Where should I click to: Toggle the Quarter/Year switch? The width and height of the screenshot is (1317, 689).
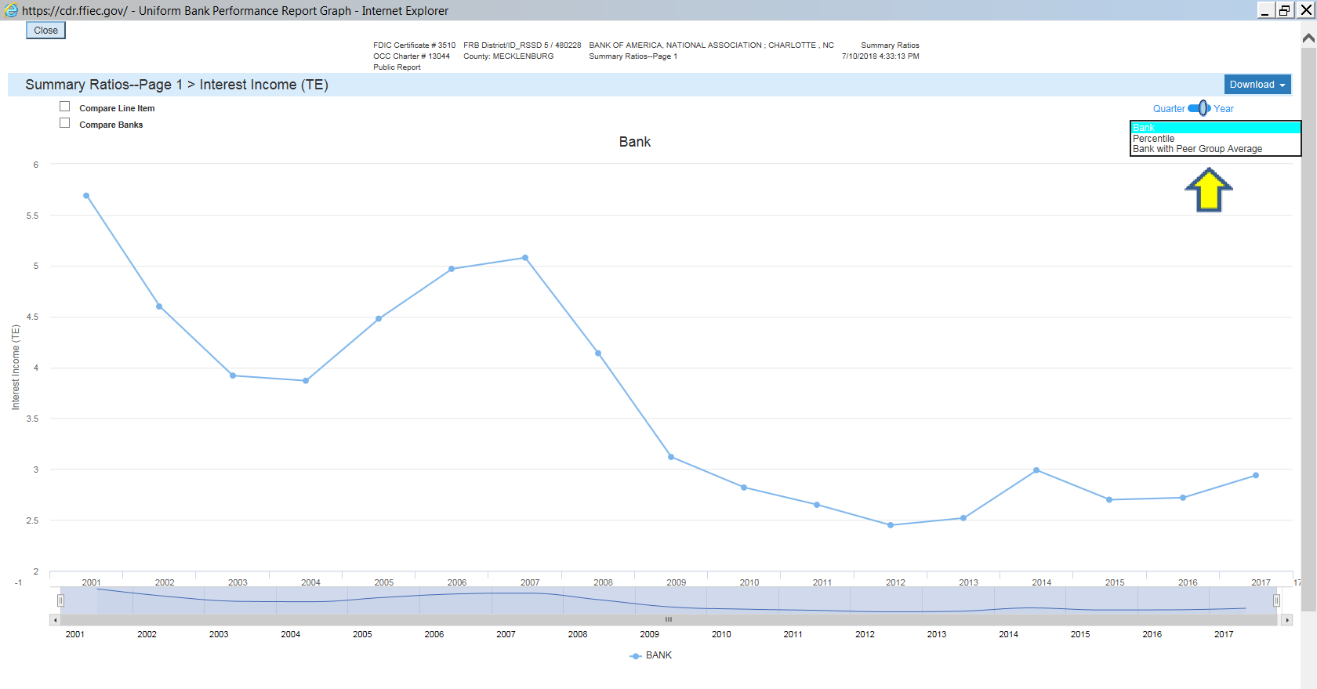pyautogui.click(x=1199, y=108)
